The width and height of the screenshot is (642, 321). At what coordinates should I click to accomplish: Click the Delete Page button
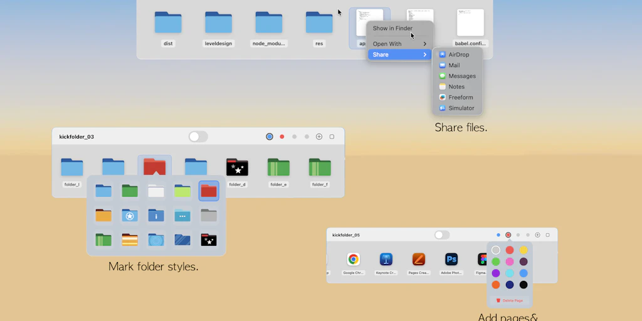coord(510,300)
